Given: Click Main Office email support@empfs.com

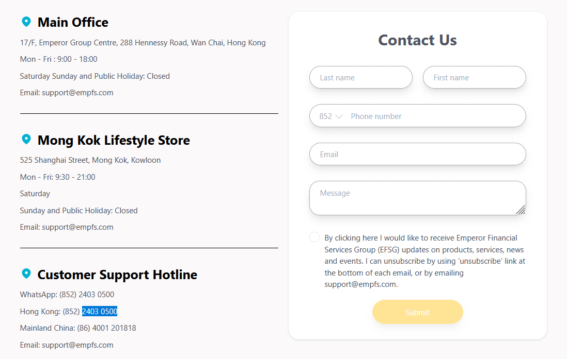Looking at the screenshot, I should [x=78, y=93].
